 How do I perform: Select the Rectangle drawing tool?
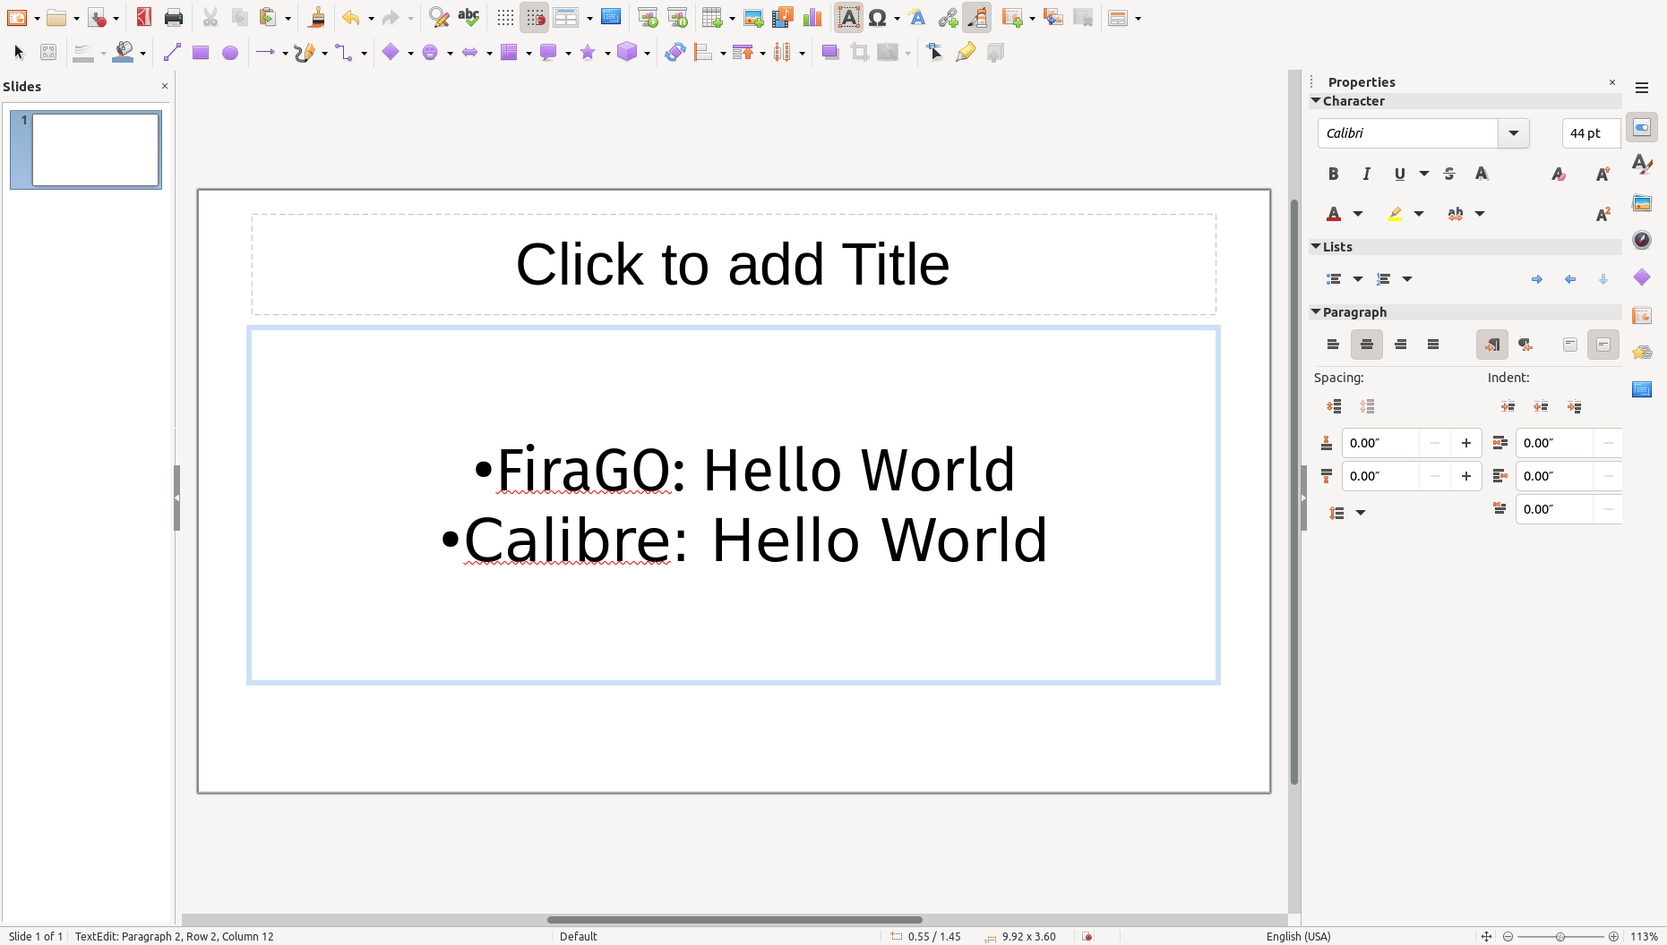pos(201,53)
